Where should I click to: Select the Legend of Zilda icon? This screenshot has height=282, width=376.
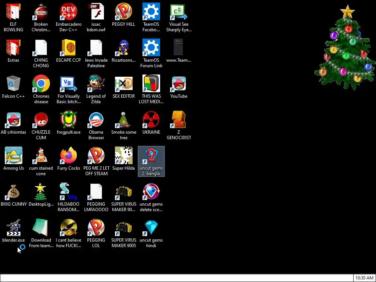tap(96, 84)
